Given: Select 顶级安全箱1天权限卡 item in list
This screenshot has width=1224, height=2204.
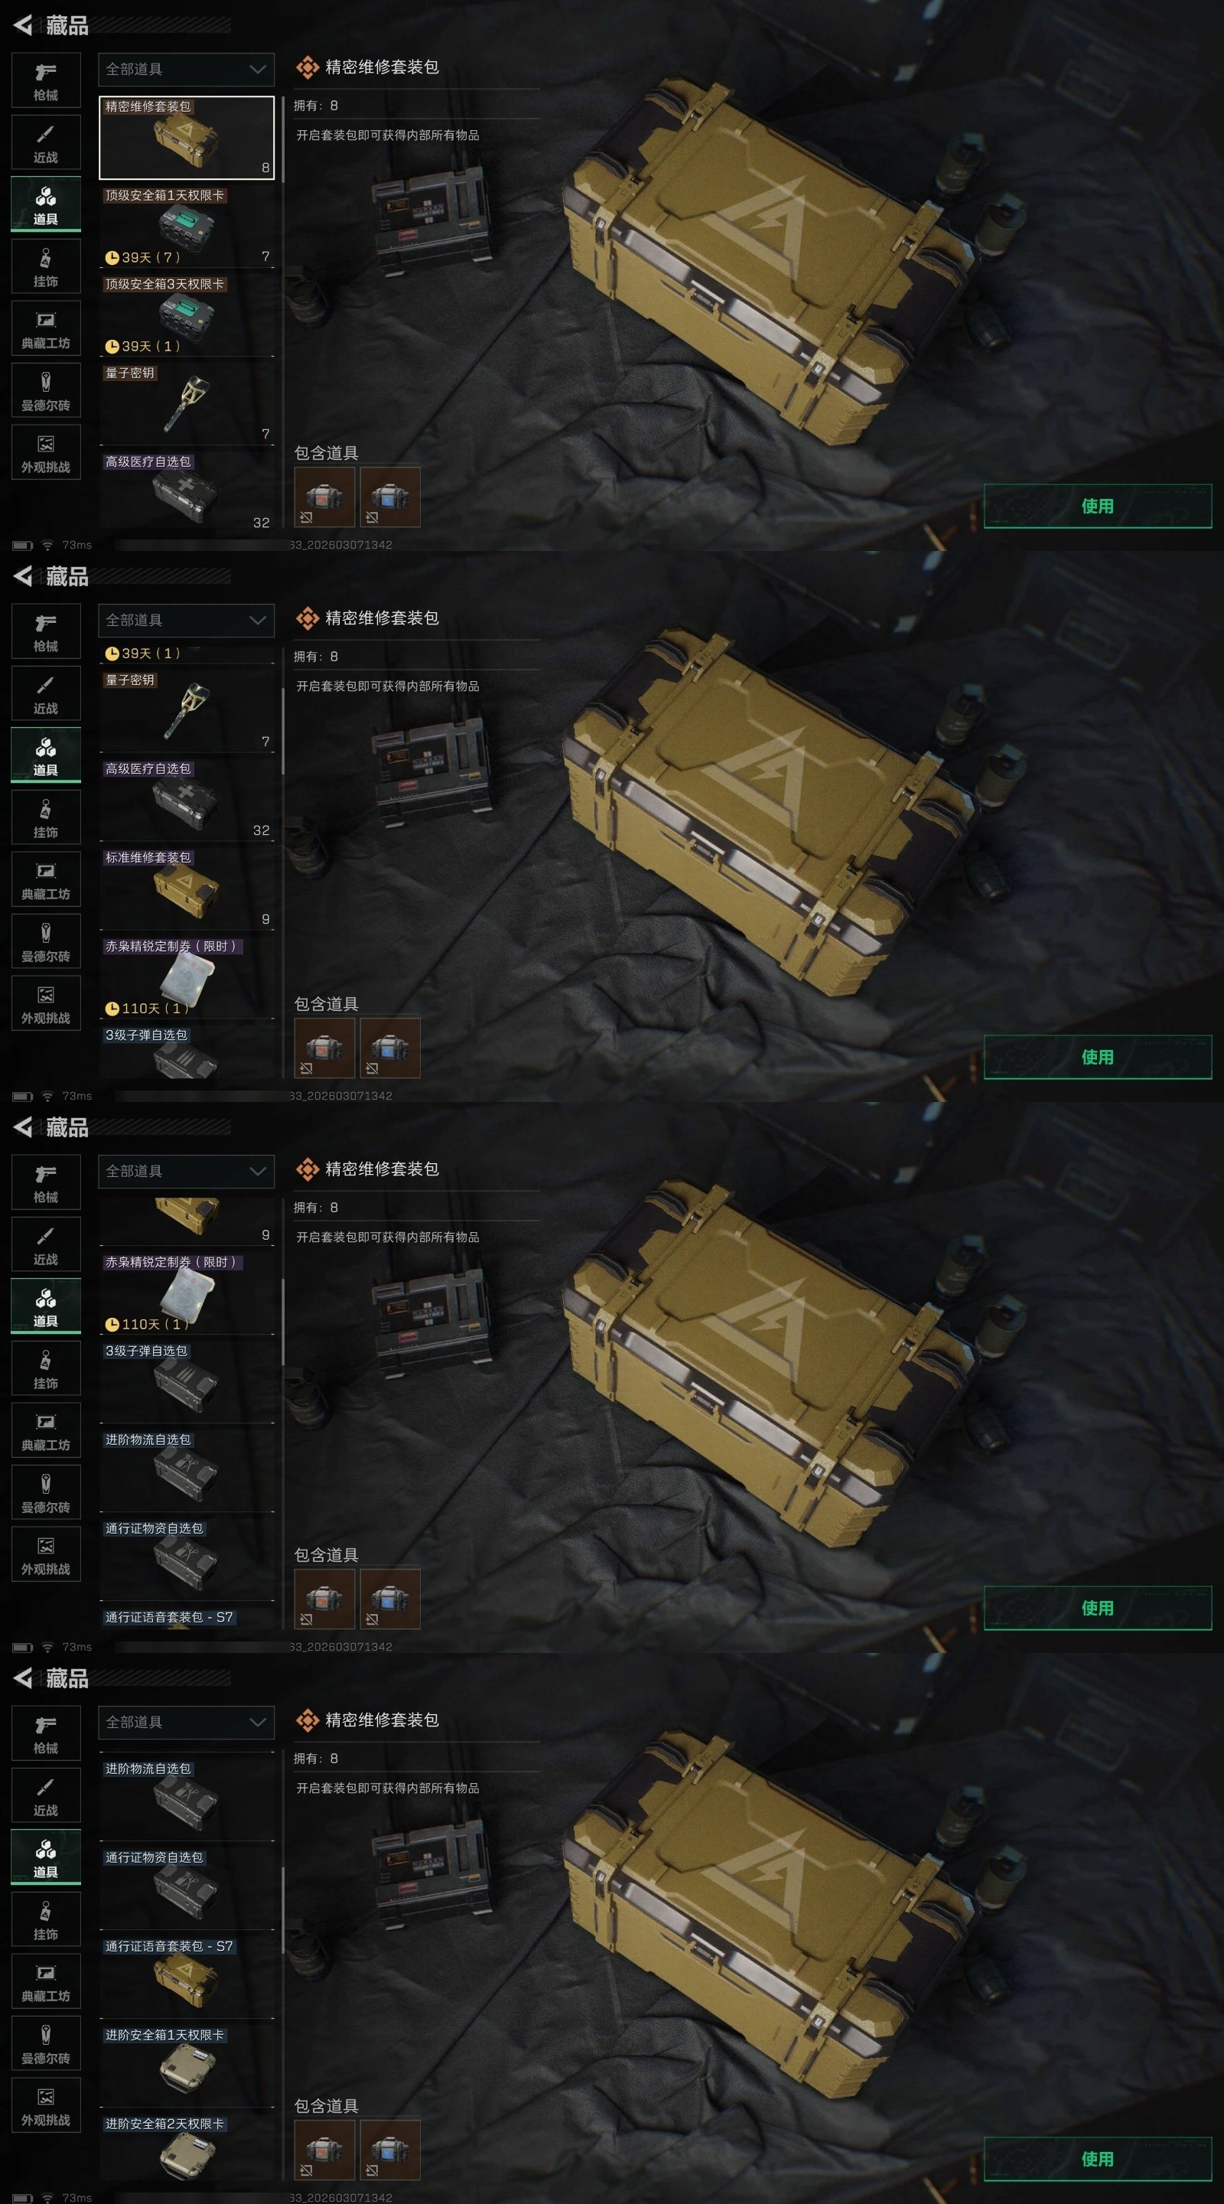Looking at the screenshot, I should pos(187,226).
